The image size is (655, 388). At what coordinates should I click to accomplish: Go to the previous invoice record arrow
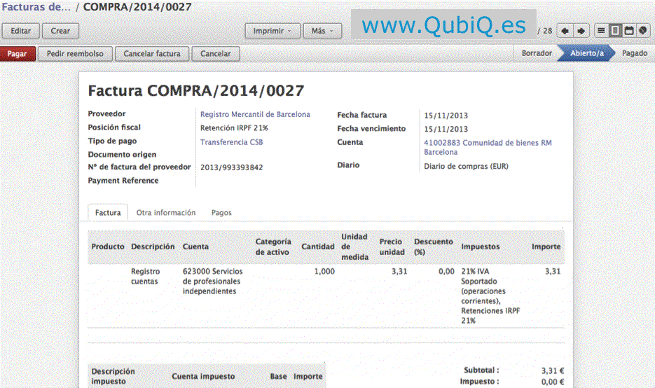(x=565, y=31)
